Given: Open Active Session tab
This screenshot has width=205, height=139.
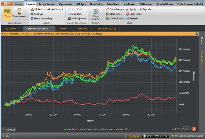Looking at the screenshot, I should (x=47, y=4).
